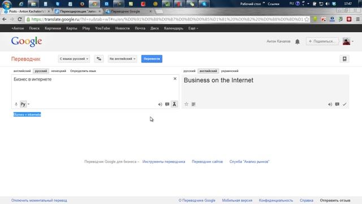Select русский as source language
The width and height of the screenshot is (362, 204).
pyautogui.click(x=41, y=71)
